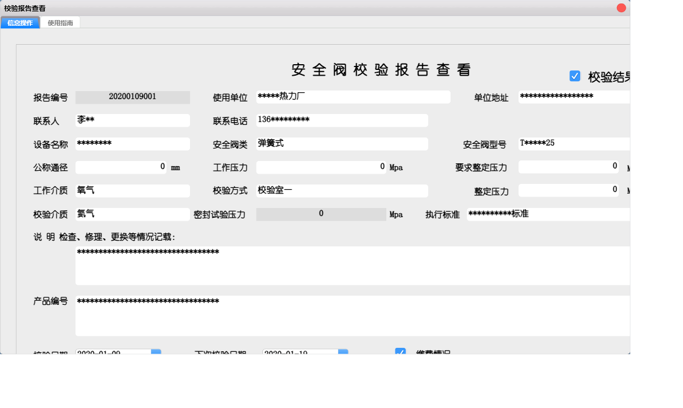Screen dimensions: 683x408
Task: Click the 下次校验日期 calendar icon
Action: click(x=343, y=352)
